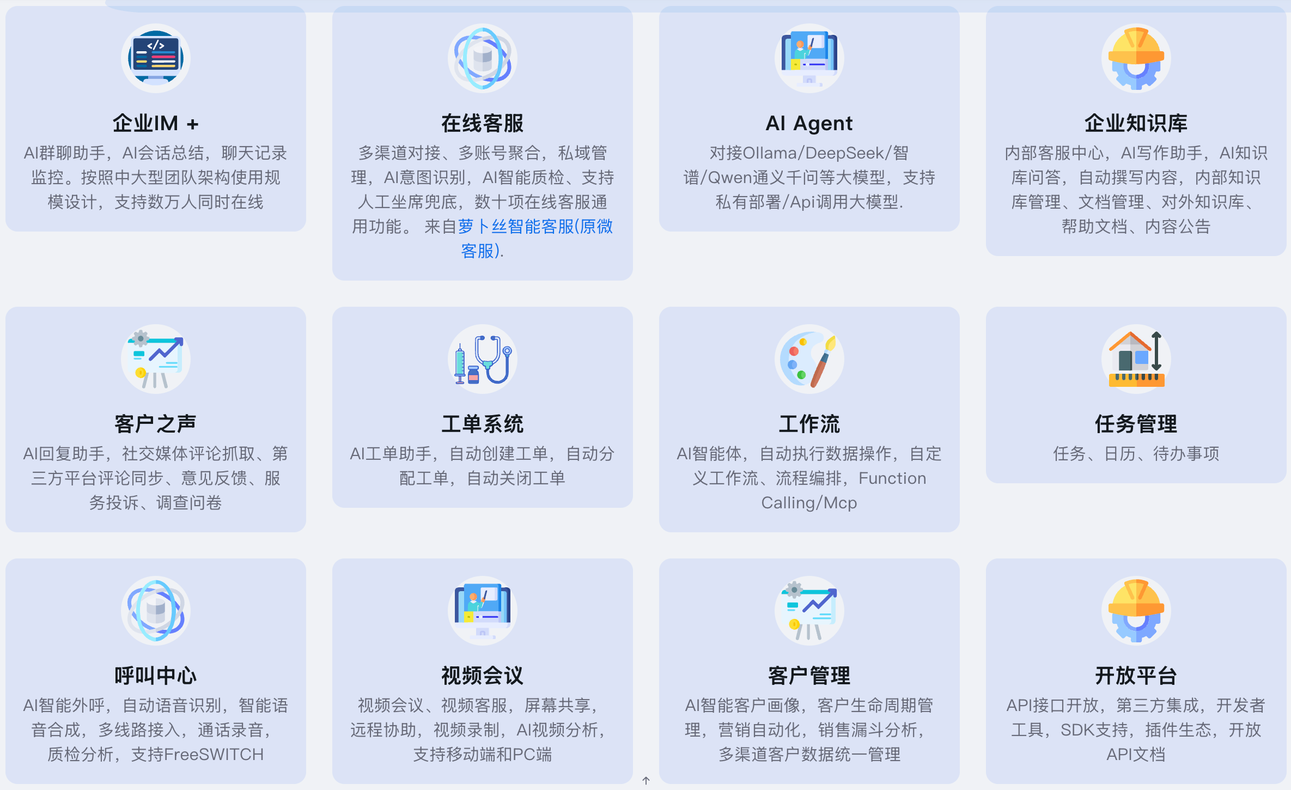Select the 客户管理 growth chart icon
This screenshot has width=1291, height=790.
pyautogui.click(x=808, y=610)
